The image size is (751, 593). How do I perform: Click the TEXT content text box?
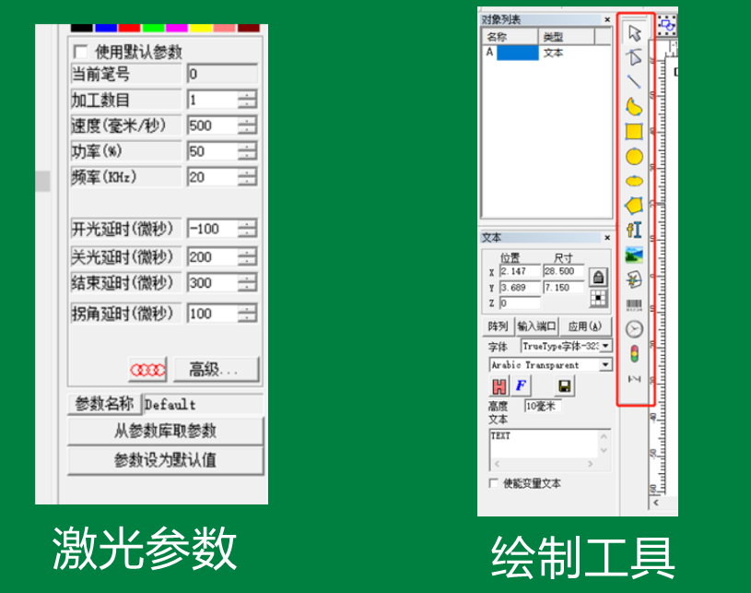tap(544, 444)
